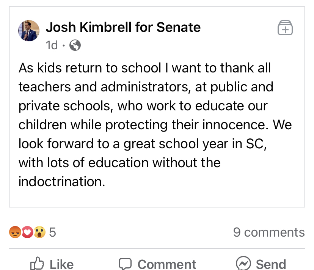This screenshot has height=270, width=314.
Task: Tap the Comment speech bubble icon
Action: point(125,264)
